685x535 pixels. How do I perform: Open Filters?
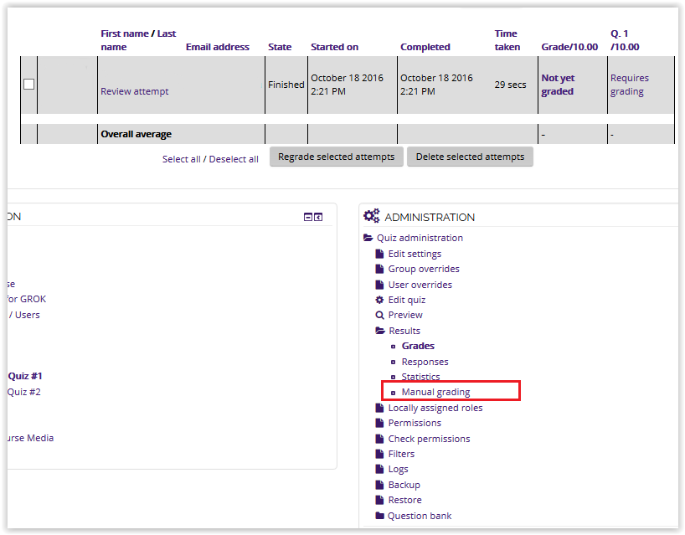(401, 454)
